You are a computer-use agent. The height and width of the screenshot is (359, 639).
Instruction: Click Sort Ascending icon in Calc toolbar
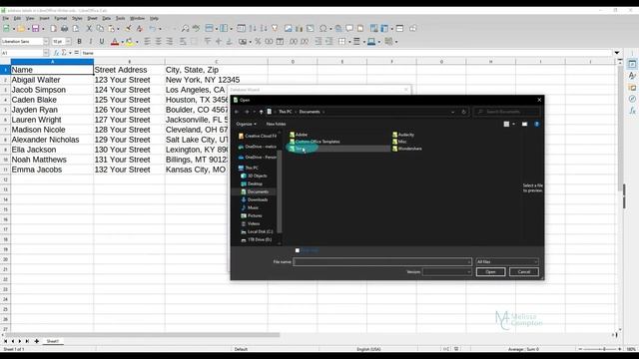coord(253,29)
